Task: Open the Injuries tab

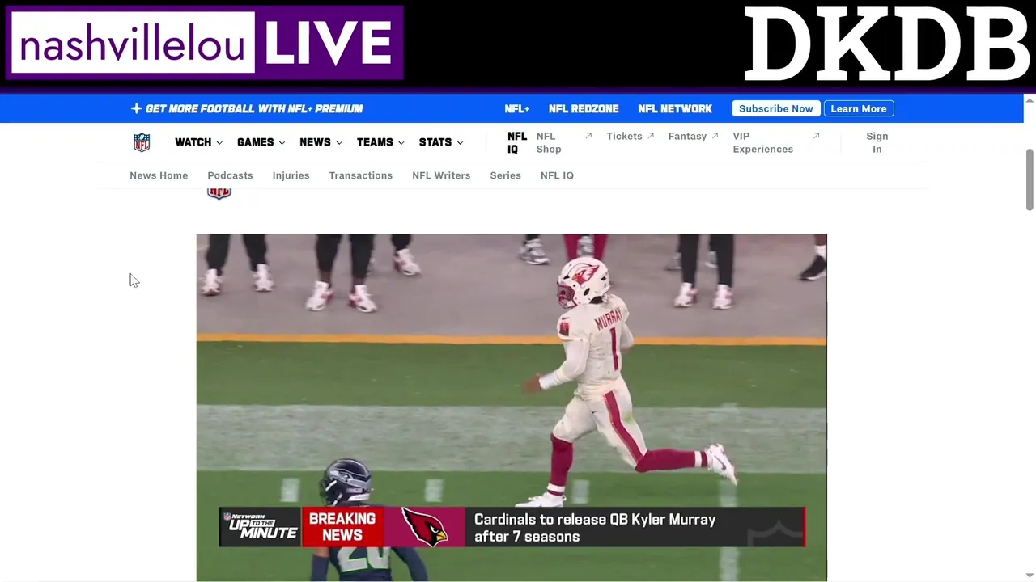Action: [x=291, y=175]
